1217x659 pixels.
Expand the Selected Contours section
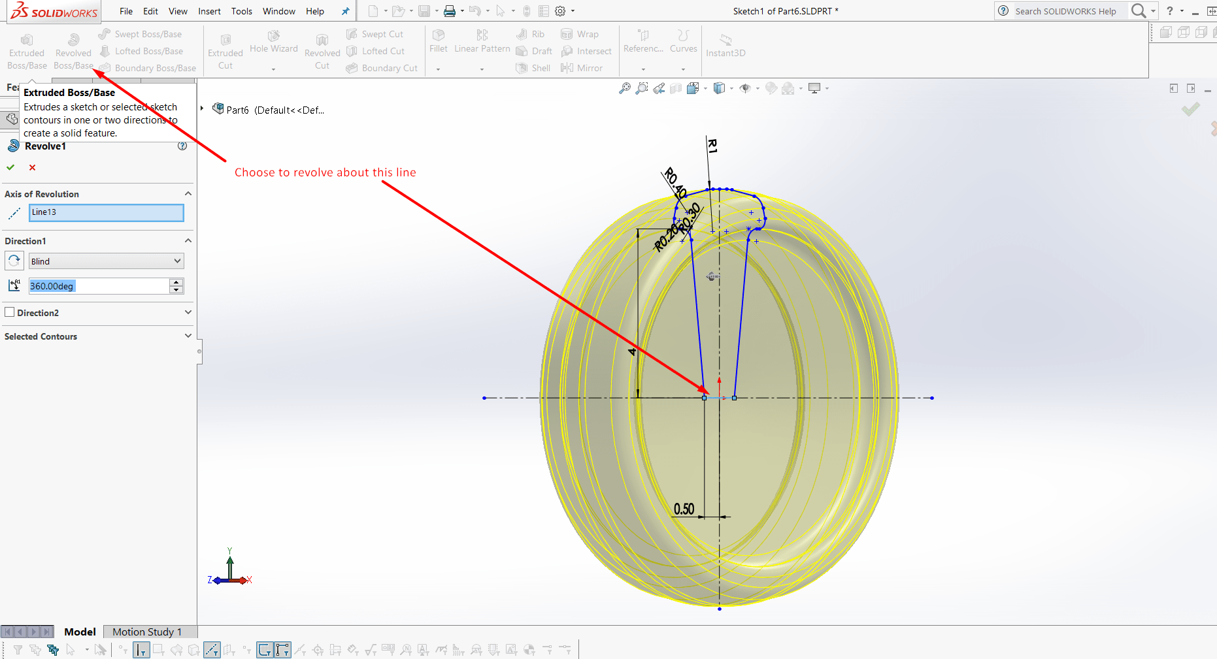(188, 336)
